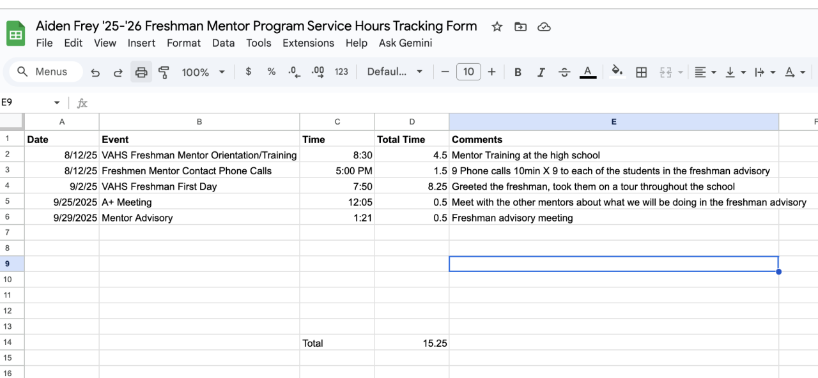Open text rotation dropdown
Viewport: 818px width, 378px height.
(795, 72)
